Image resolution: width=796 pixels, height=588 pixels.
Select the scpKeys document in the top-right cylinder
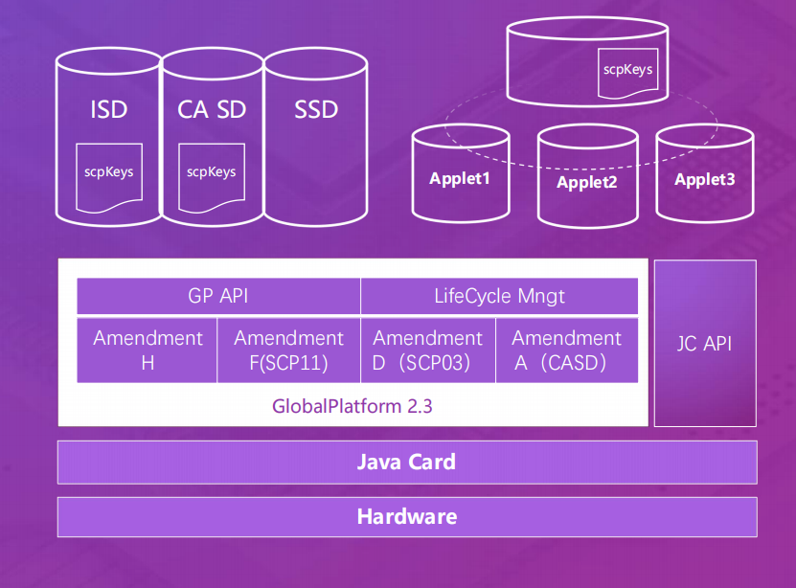click(x=628, y=73)
